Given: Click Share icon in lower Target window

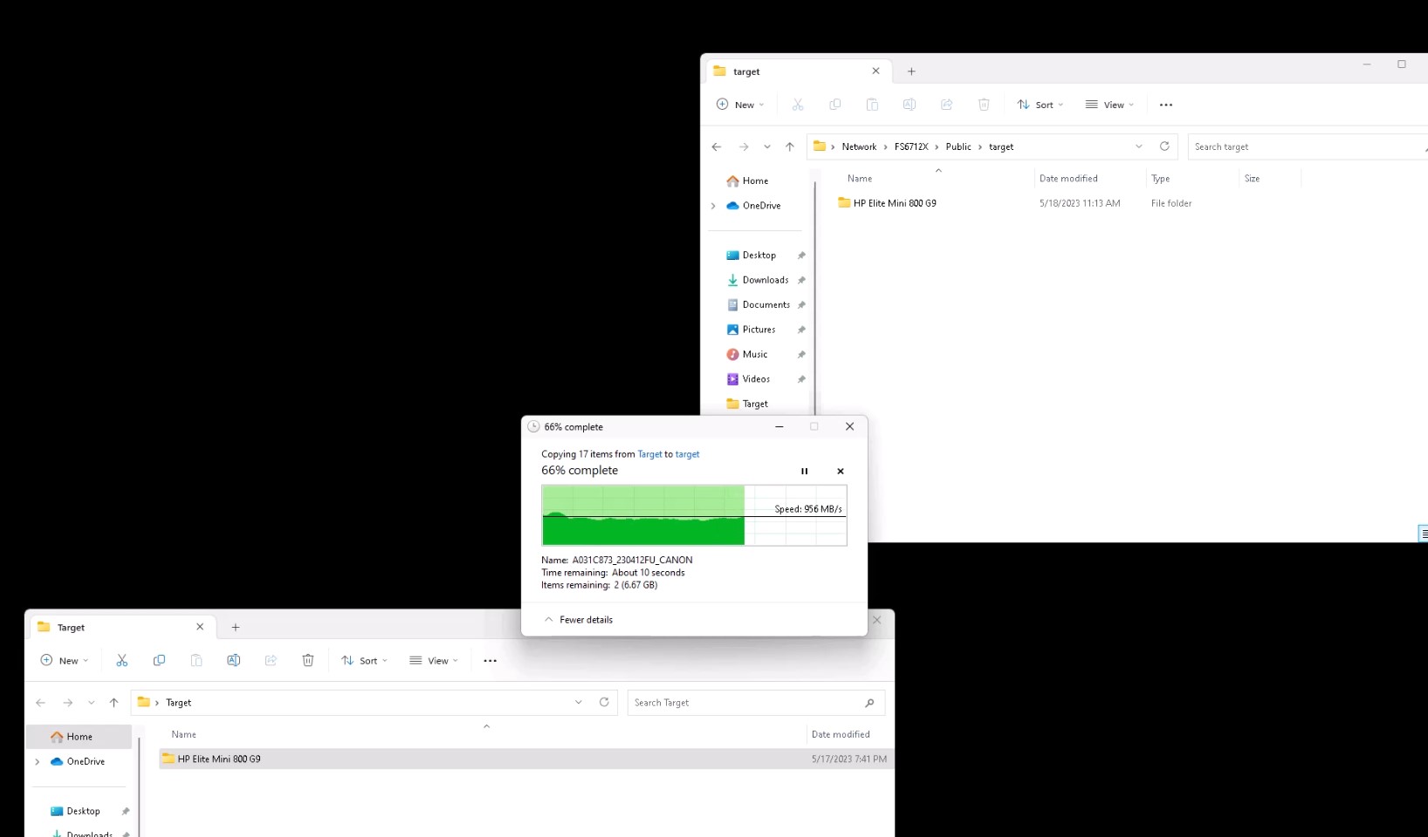Looking at the screenshot, I should pyautogui.click(x=271, y=661).
